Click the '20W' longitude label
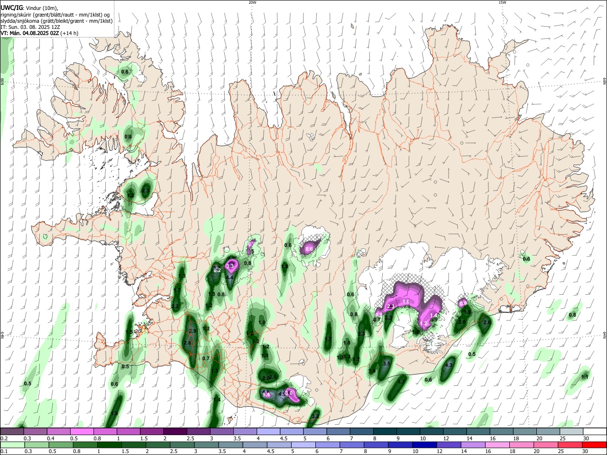The image size is (607, 455). point(252,2)
